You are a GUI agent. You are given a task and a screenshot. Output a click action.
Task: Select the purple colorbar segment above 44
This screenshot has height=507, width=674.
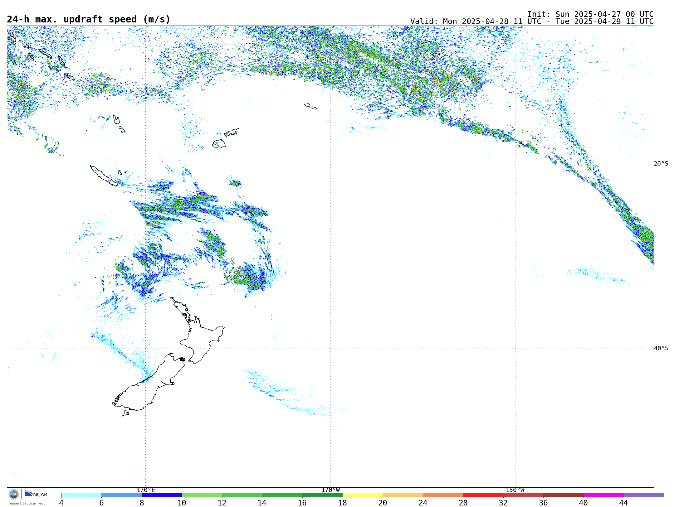coord(644,495)
